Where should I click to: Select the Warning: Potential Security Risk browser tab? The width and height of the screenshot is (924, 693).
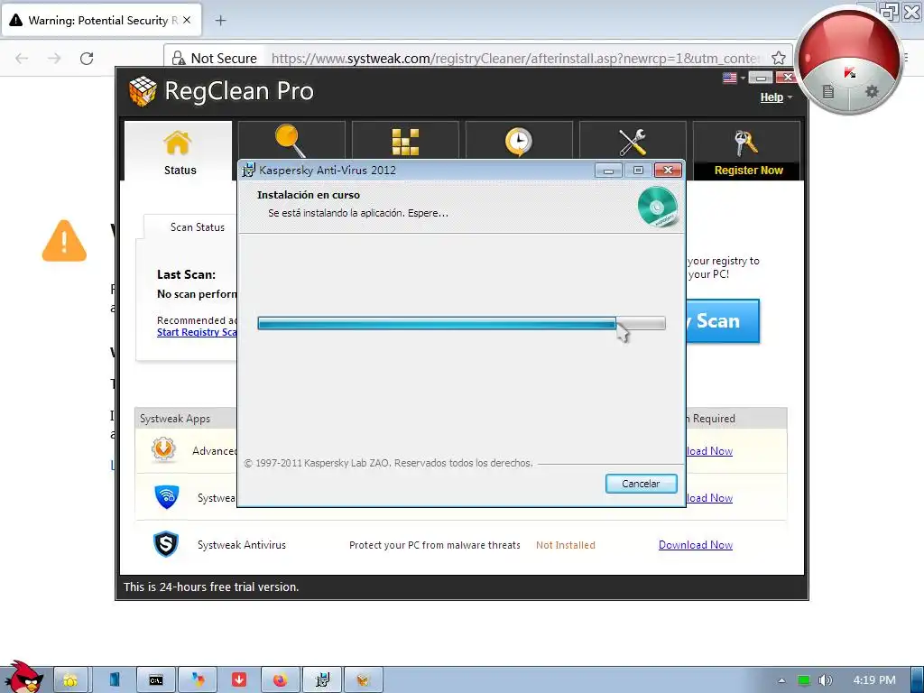point(101,20)
